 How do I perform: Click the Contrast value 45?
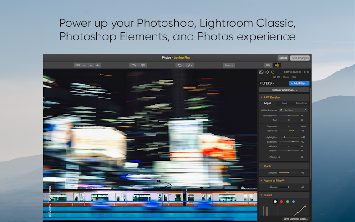tap(303, 131)
